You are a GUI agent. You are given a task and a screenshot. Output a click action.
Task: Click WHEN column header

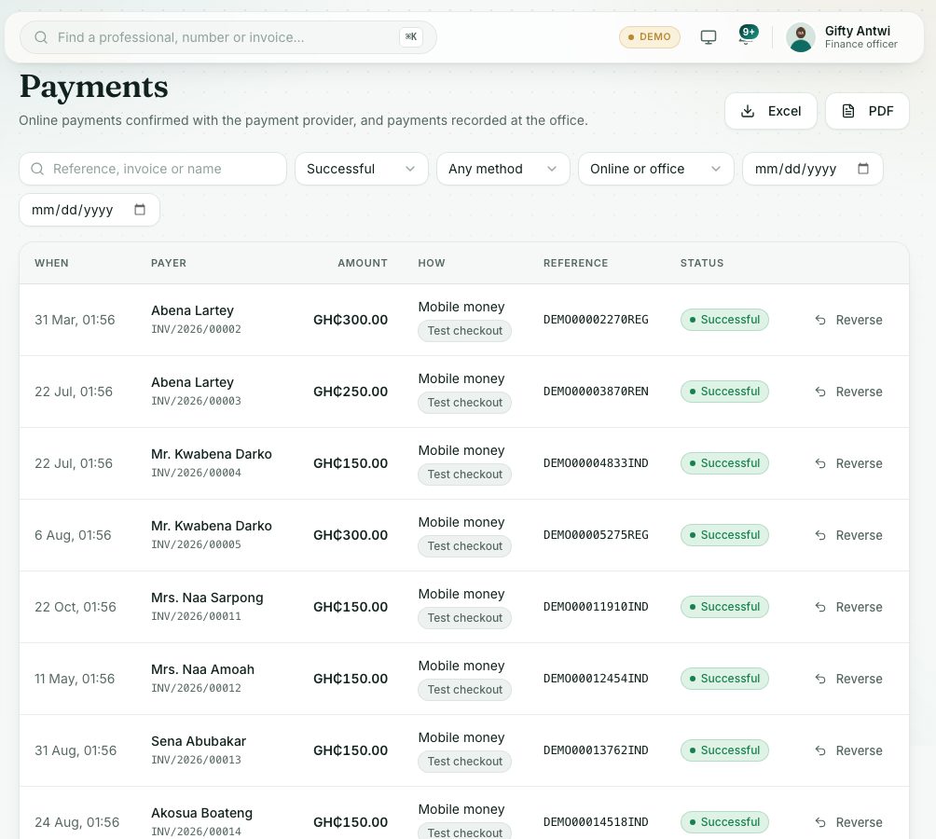(51, 263)
